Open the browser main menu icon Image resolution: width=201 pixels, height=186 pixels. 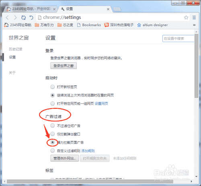pyautogui.click(x=194, y=18)
